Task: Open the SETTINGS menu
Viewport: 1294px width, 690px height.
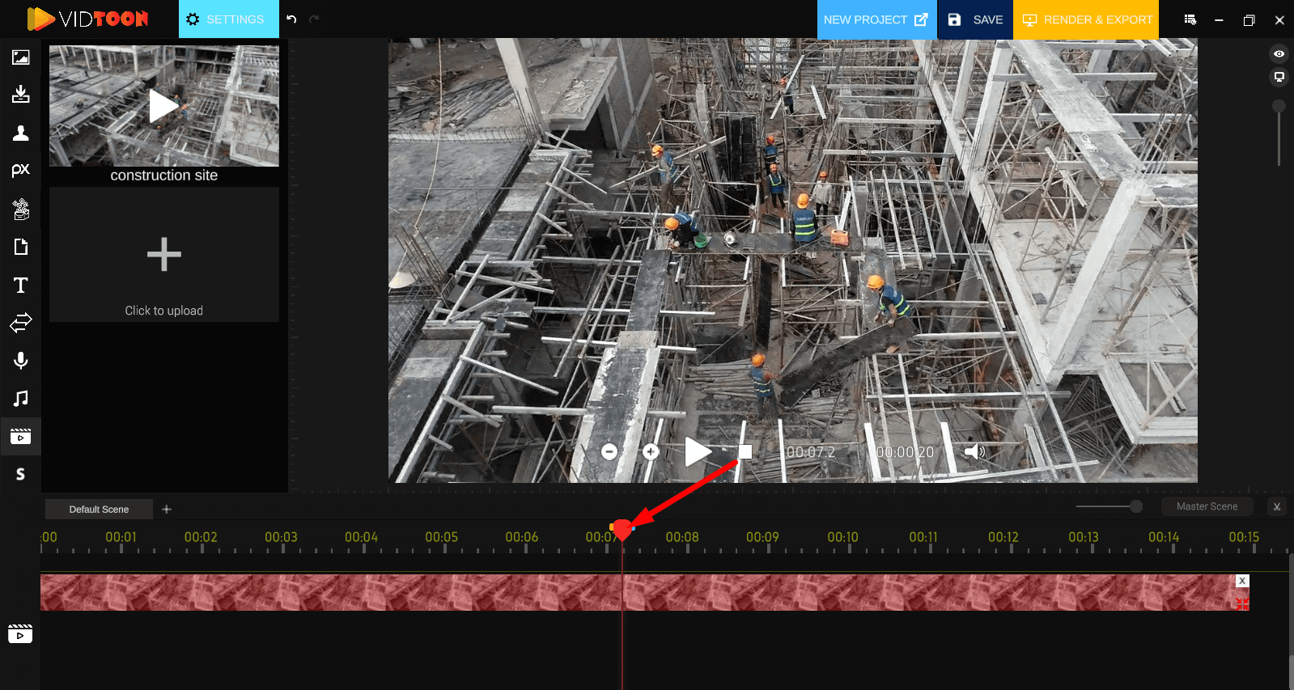Action: [x=228, y=19]
